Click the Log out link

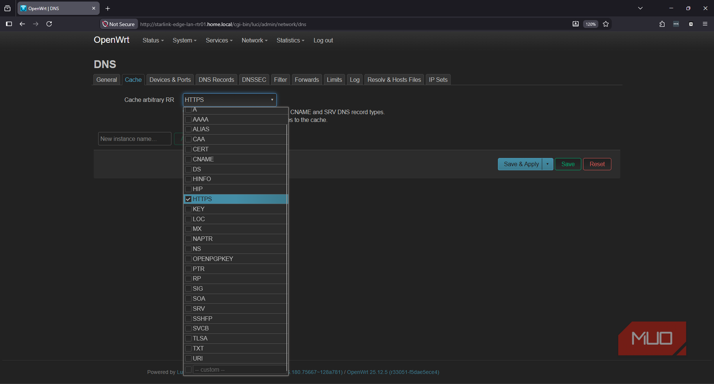(323, 40)
